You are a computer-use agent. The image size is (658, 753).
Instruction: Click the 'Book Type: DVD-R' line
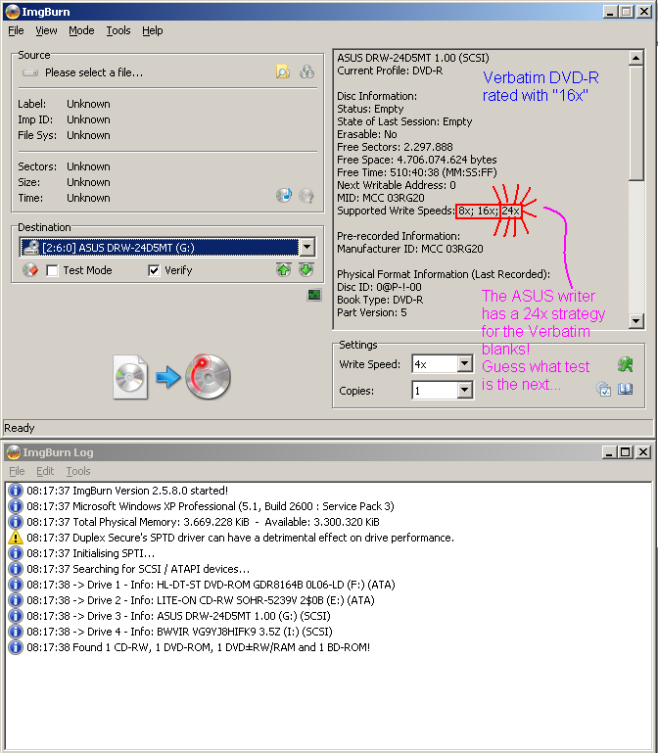[x=380, y=300]
